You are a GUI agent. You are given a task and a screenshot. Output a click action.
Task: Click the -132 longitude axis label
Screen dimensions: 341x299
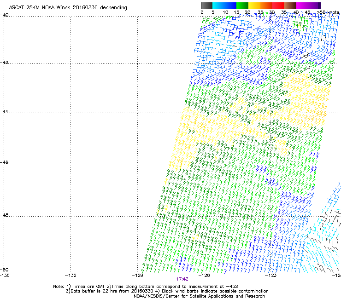pyautogui.click(x=71, y=276)
